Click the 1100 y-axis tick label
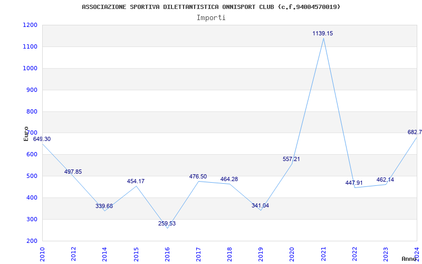This screenshot has width=422, height=264. (30, 46)
